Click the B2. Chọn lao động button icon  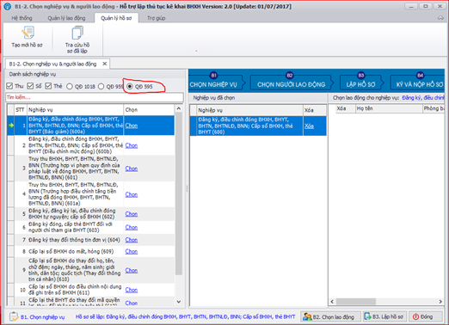(x=307, y=316)
